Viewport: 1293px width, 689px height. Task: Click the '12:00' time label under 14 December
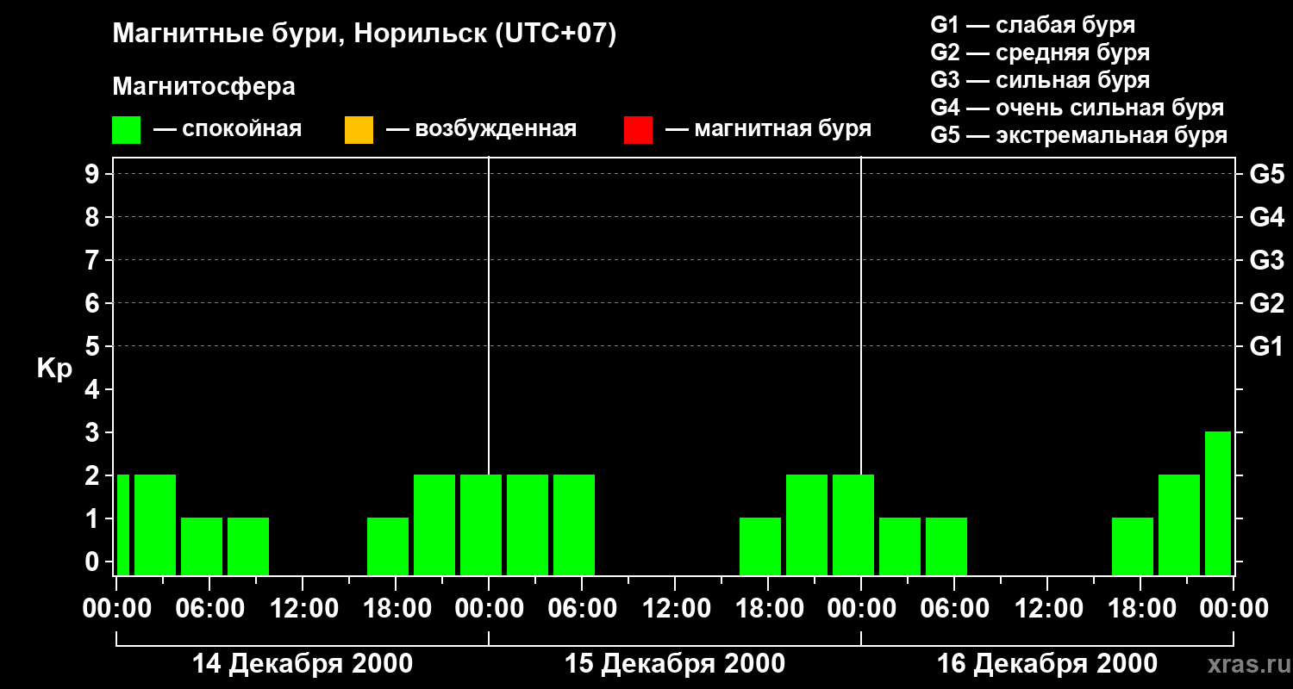[303, 609]
